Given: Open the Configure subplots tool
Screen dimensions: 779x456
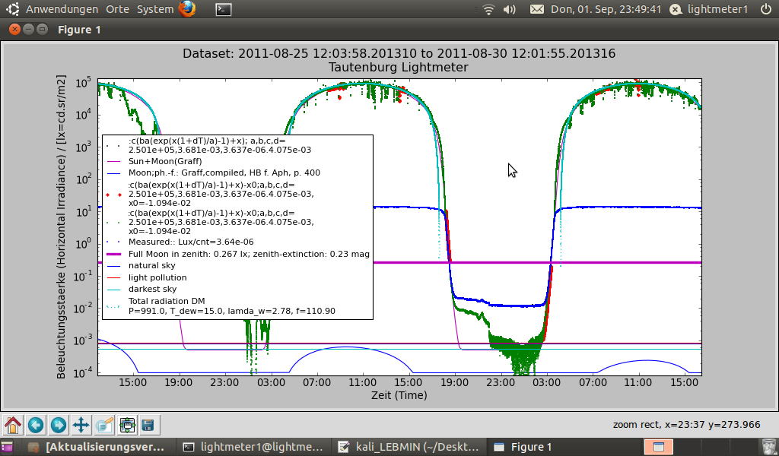Looking at the screenshot, I should point(127,426).
